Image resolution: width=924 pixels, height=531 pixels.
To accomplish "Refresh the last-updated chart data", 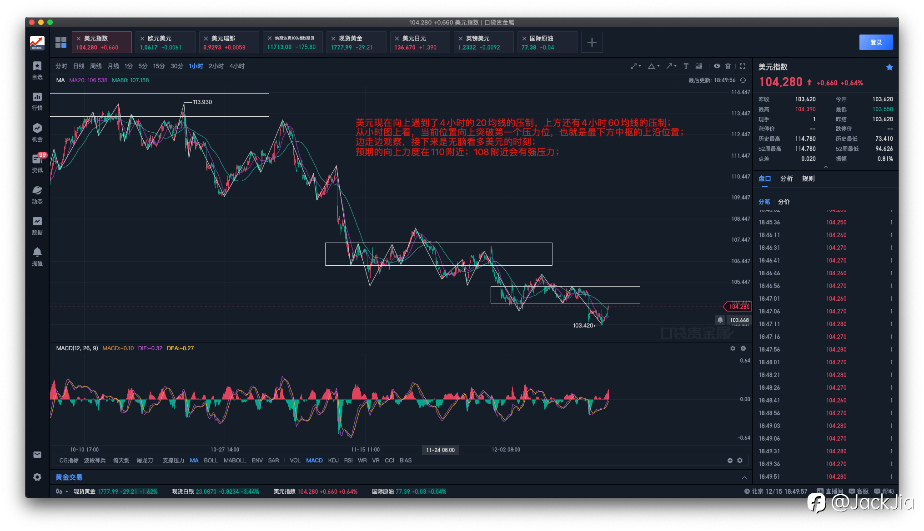I will pos(743,80).
